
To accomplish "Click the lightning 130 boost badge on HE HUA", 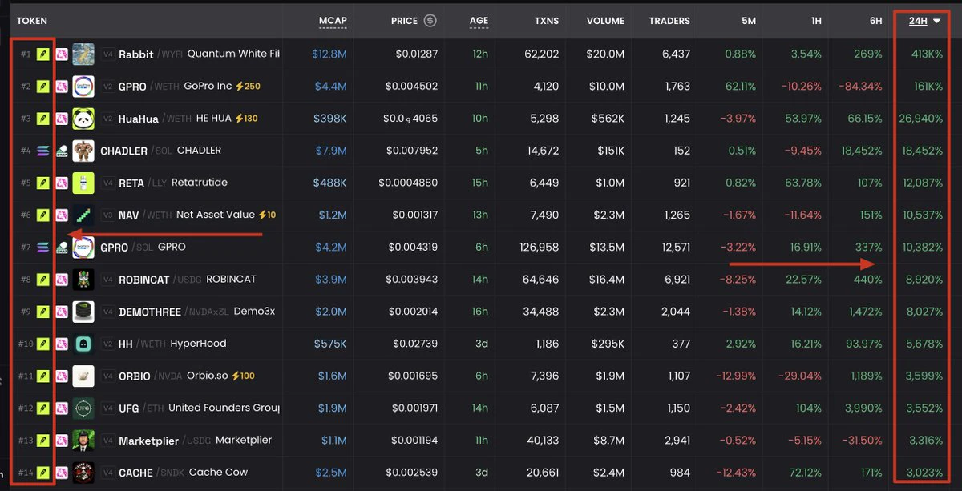I will tap(246, 118).
